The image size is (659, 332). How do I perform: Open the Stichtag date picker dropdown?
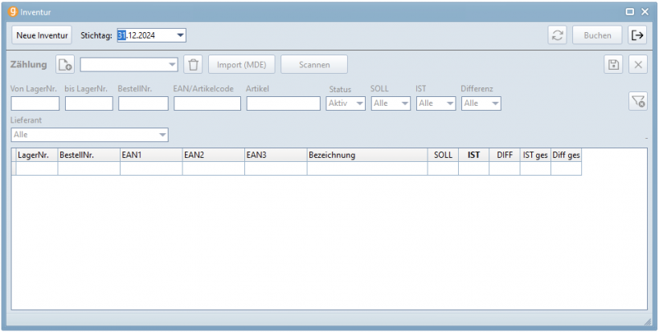[x=181, y=35]
